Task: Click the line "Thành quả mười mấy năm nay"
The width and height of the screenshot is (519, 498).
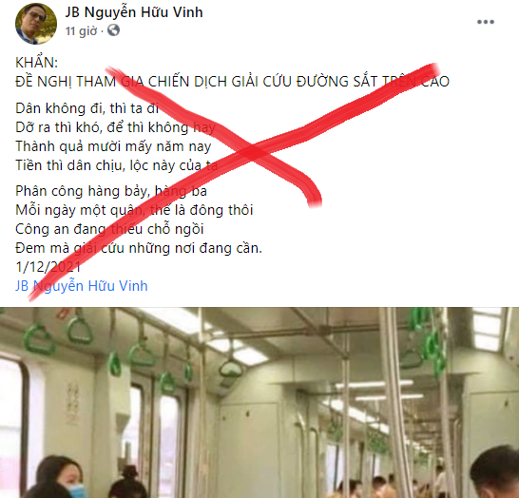Action: point(113,146)
